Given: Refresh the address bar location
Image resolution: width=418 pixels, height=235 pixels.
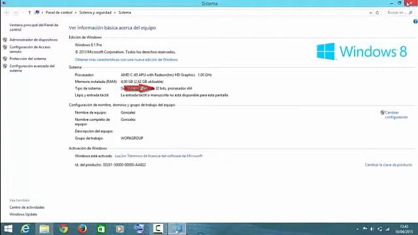Looking at the screenshot, I should click(378, 12).
